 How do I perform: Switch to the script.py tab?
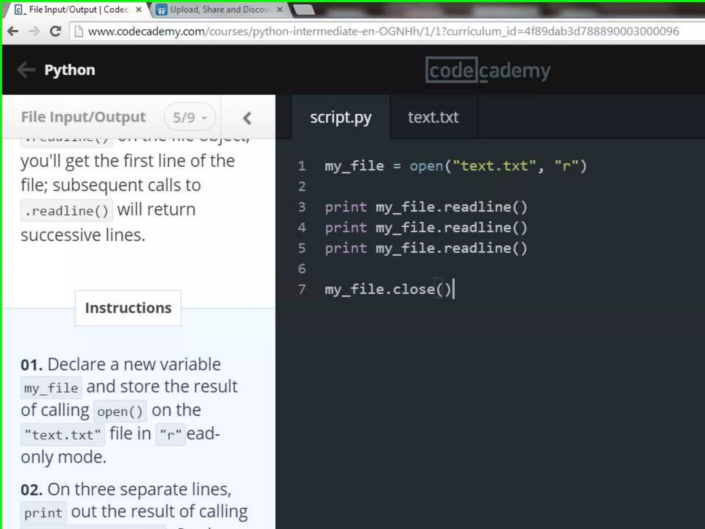341,117
